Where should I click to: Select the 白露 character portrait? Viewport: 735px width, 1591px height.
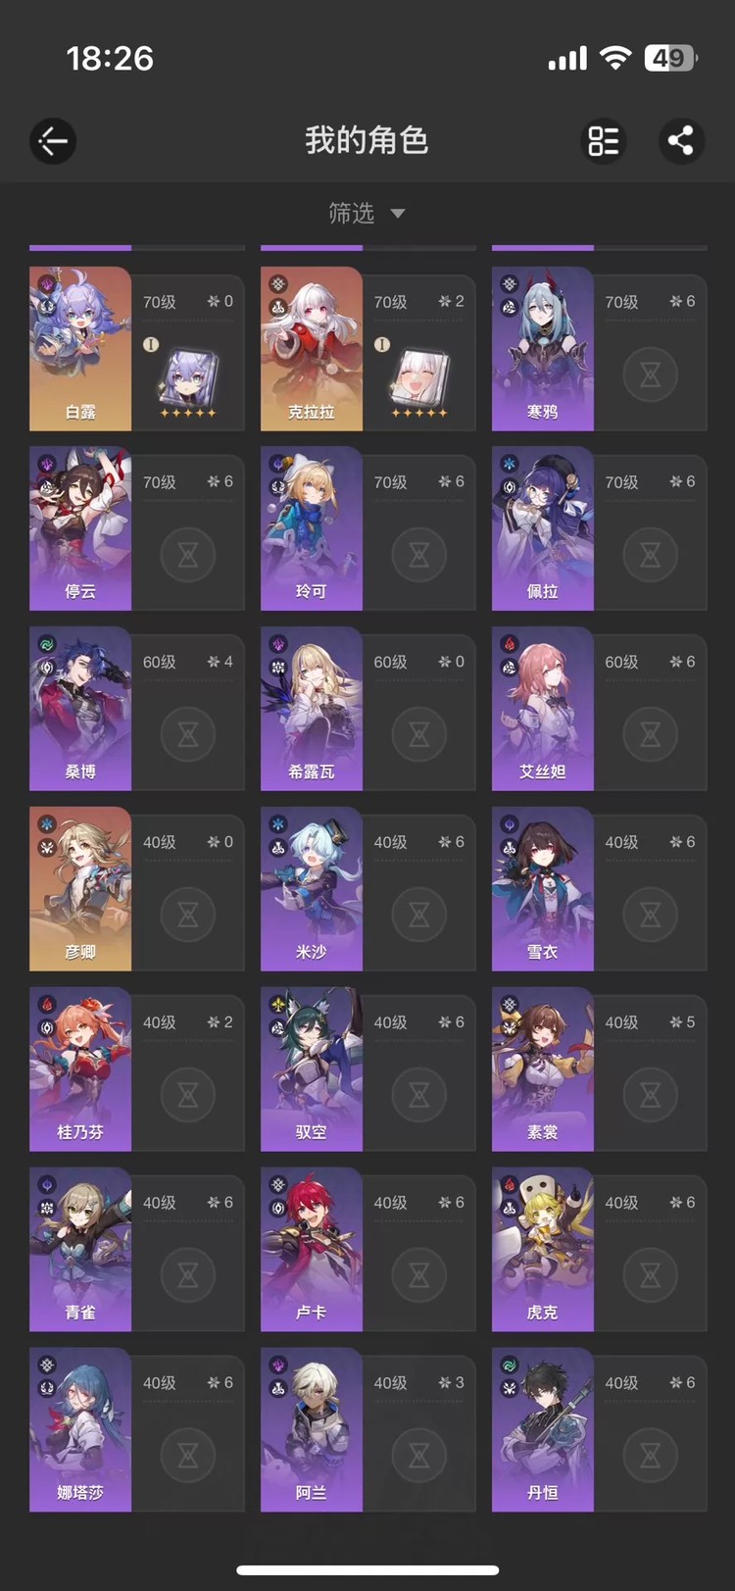point(80,349)
